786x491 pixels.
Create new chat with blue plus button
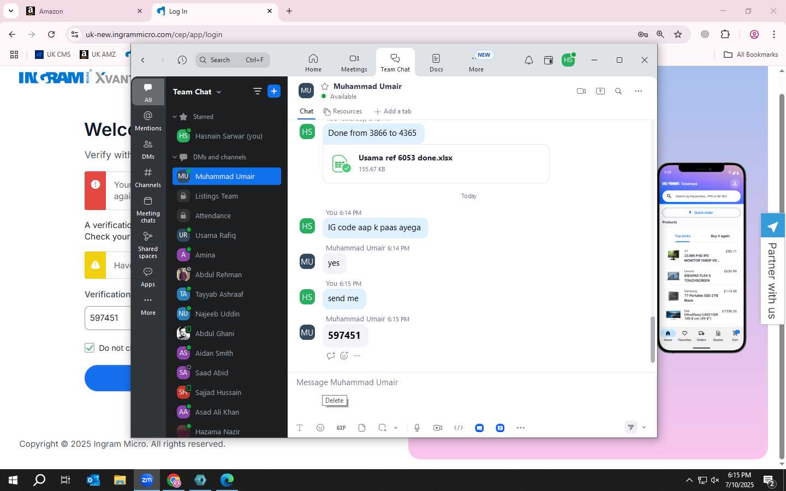[274, 91]
